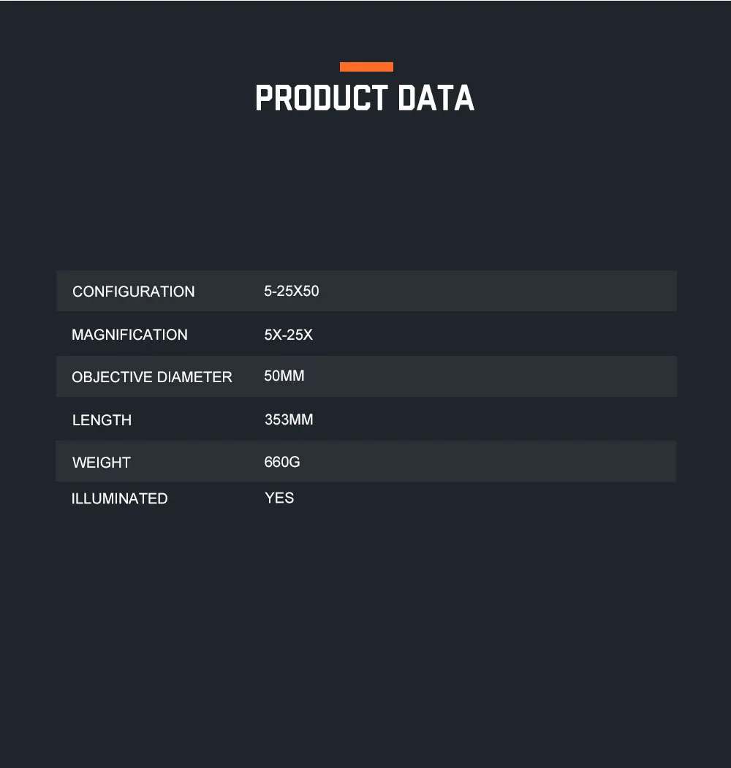Click the orange bar above the heading
This screenshot has height=768, width=731.
(366, 66)
